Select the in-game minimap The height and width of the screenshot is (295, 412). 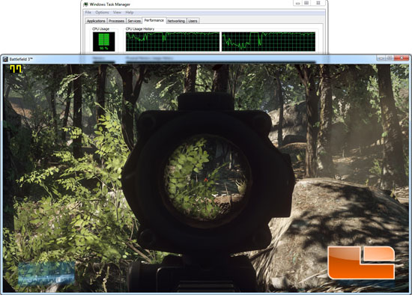pos(46,273)
